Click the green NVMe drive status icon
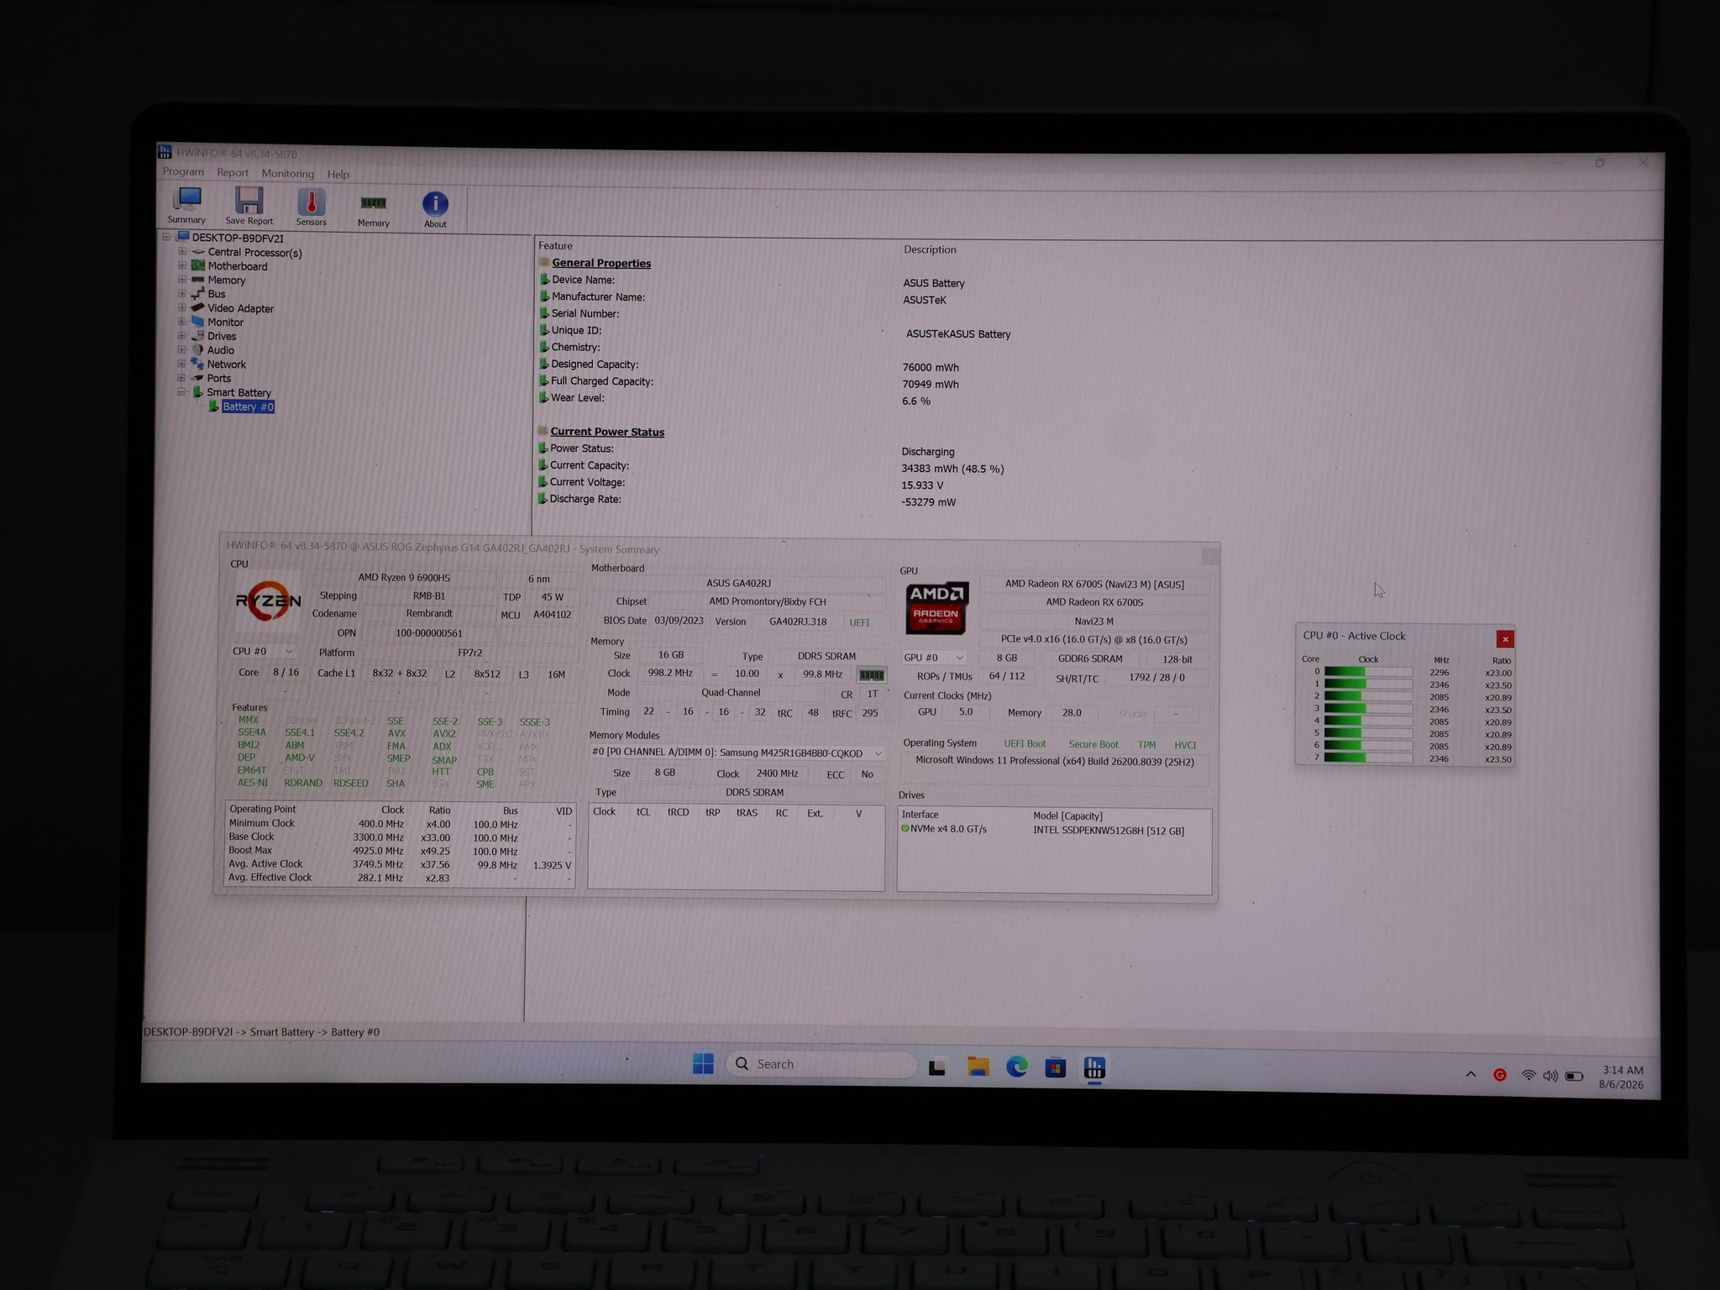This screenshot has height=1290, width=1720. point(905,828)
